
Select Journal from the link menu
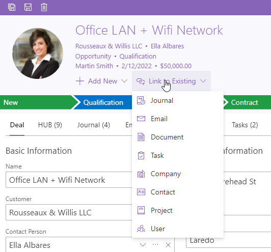pyautogui.click(x=178, y=100)
